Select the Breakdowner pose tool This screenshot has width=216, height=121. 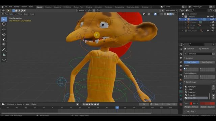click(x=4, y=60)
